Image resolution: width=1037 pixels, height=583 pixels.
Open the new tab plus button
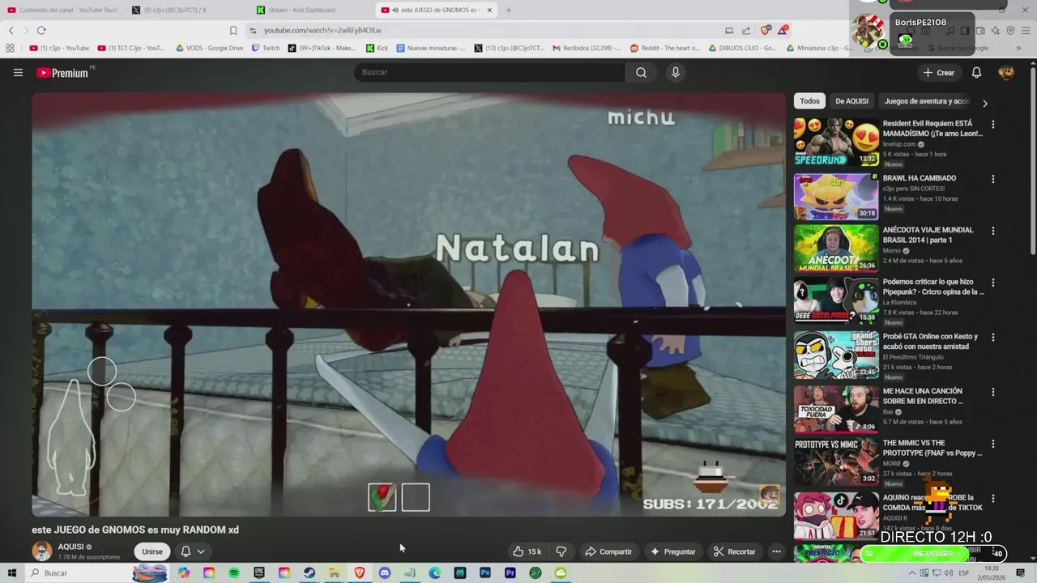click(509, 10)
